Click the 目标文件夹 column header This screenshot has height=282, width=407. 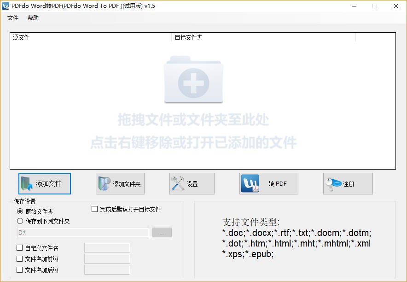click(x=263, y=37)
